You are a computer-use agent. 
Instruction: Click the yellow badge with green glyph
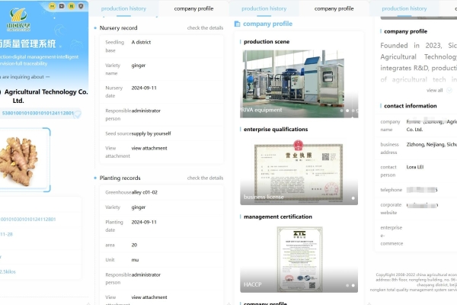(72, 6)
